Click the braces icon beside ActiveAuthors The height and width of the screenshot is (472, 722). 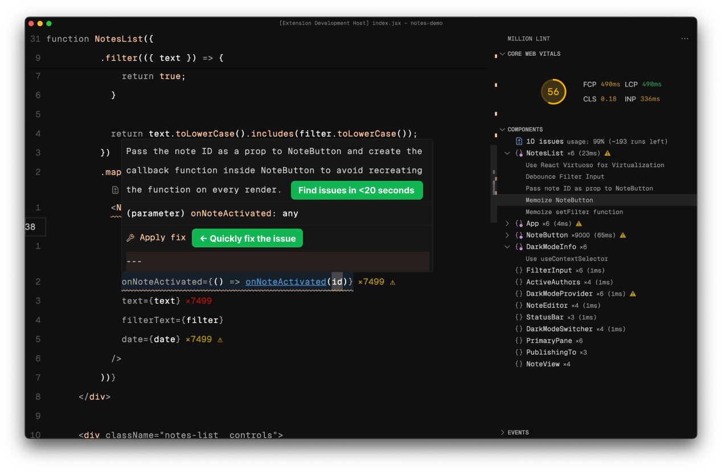click(519, 282)
